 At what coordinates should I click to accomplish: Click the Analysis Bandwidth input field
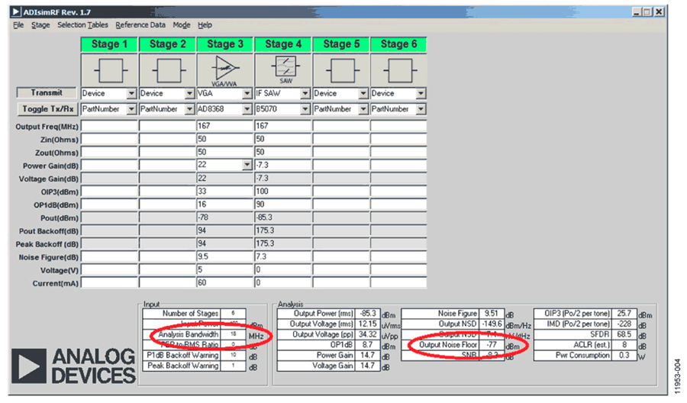pyautogui.click(x=234, y=334)
